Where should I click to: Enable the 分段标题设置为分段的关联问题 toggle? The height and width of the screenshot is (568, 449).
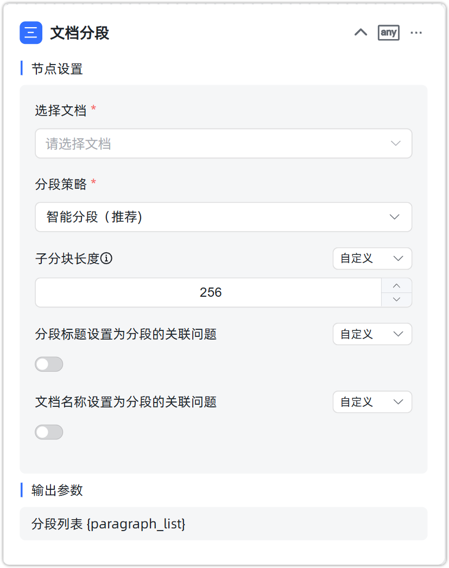[49, 364]
